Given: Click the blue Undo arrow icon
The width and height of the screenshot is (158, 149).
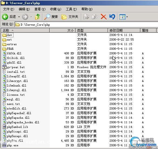Looking at the screenshot, I should click(x=112, y=17).
